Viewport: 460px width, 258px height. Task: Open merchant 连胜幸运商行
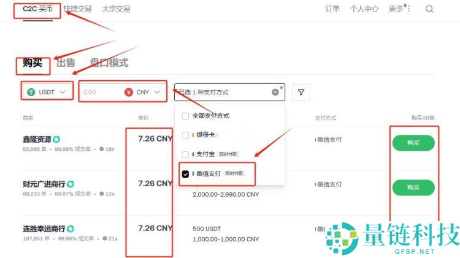click(x=44, y=229)
